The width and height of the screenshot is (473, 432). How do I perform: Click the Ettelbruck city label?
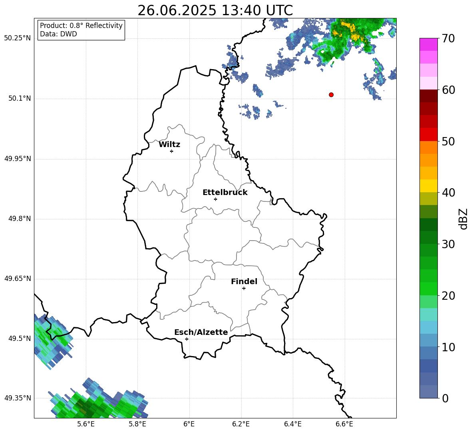click(x=225, y=193)
